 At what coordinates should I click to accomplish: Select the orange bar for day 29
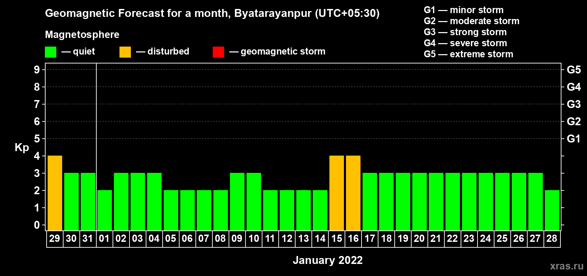(x=55, y=193)
